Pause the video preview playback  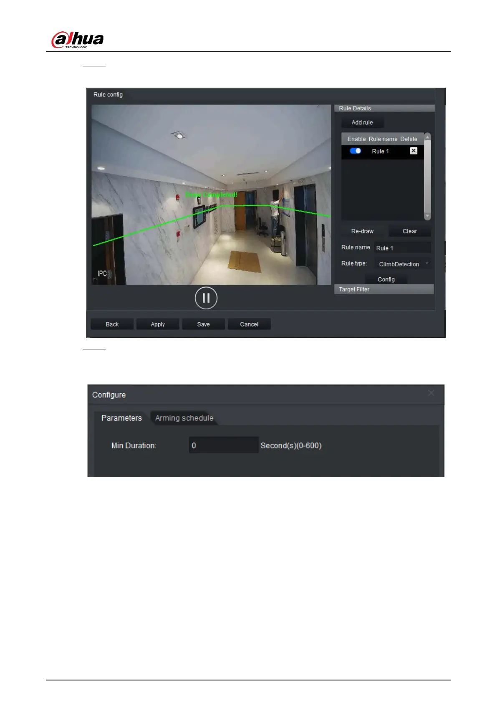(206, 298)
